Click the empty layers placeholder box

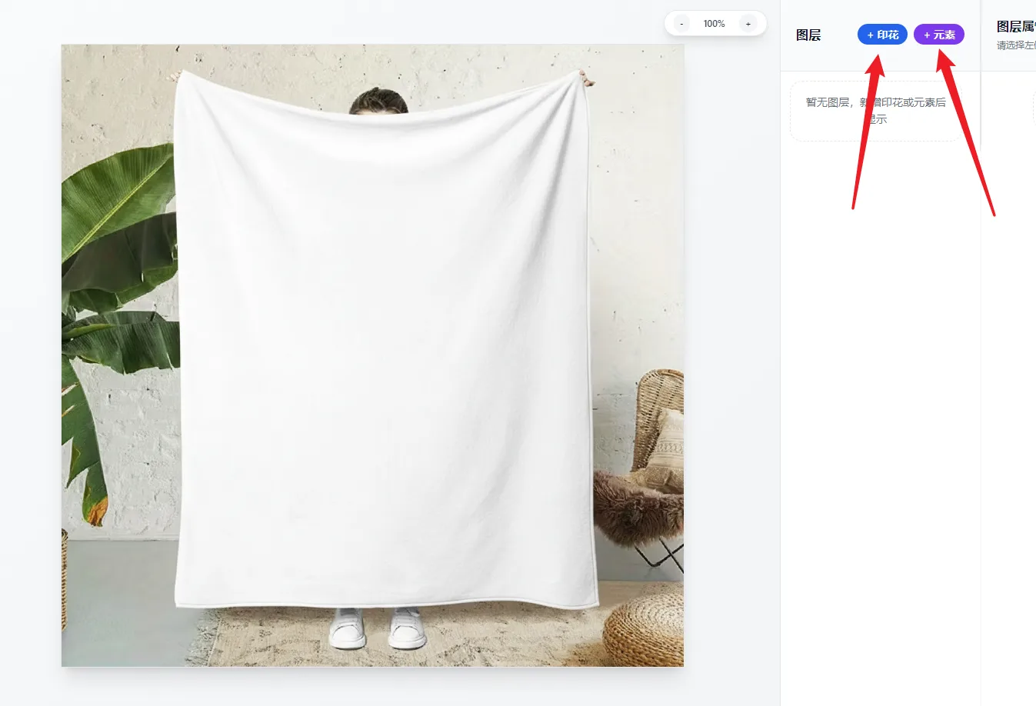click(x=875, y=111)
